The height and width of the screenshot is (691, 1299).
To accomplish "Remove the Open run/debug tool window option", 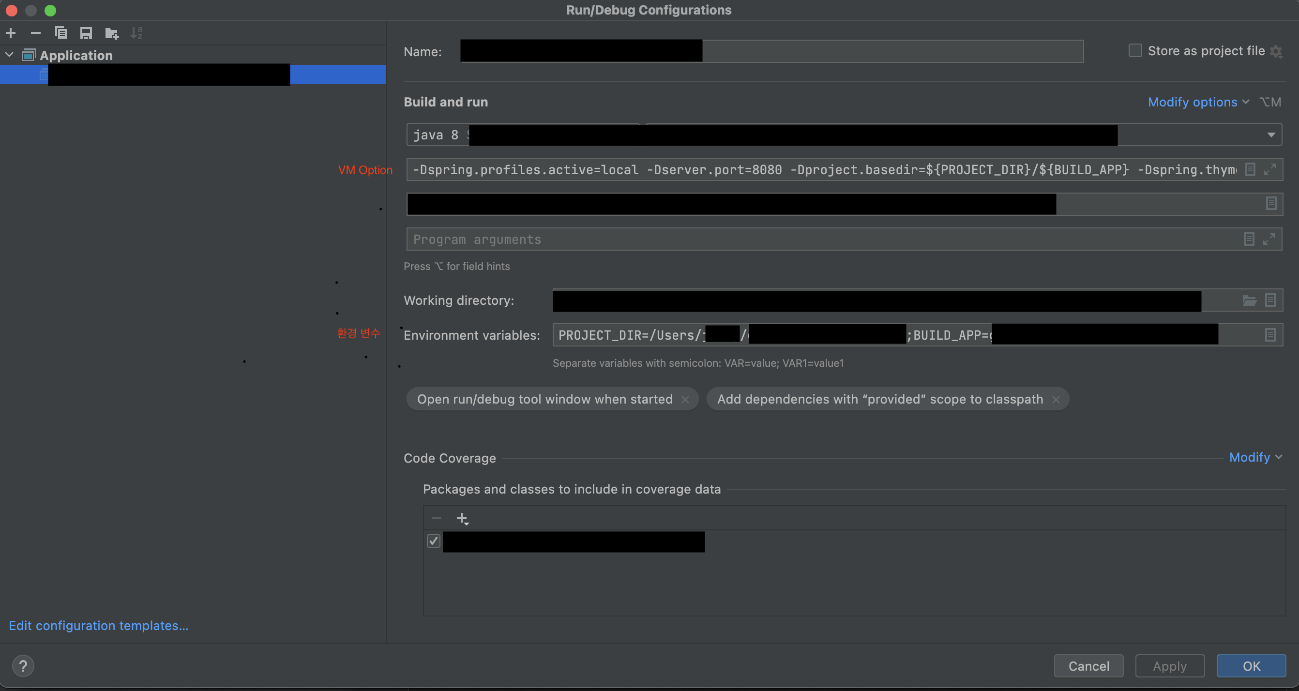I will click(685, 400).
